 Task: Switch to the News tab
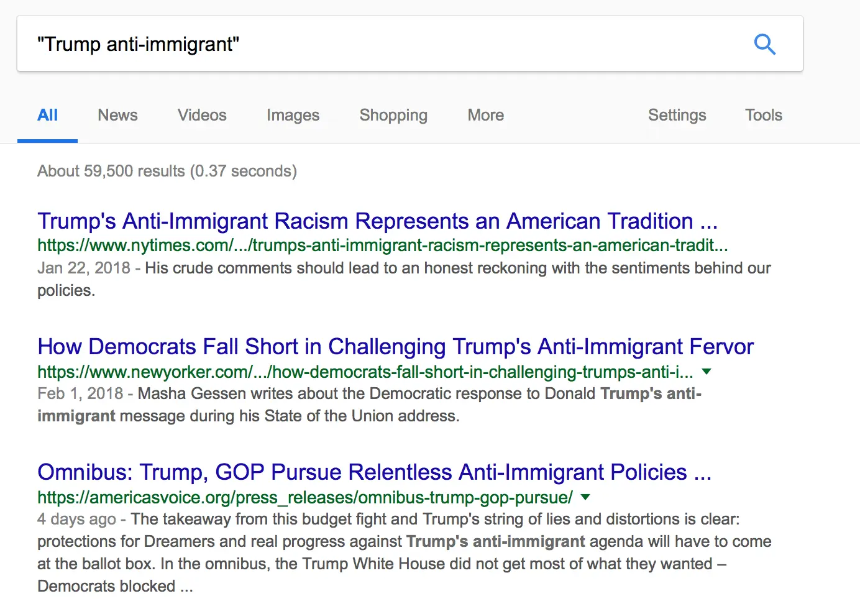(117, 116)
